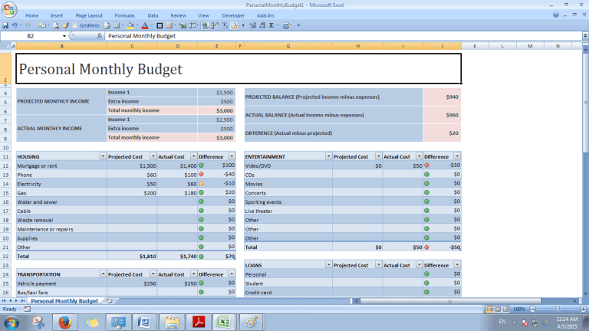This screenshot has width=589, height=331.
Task: Toggle the Gridlines checkbox in toolbar
Action: tap(74, 25)
